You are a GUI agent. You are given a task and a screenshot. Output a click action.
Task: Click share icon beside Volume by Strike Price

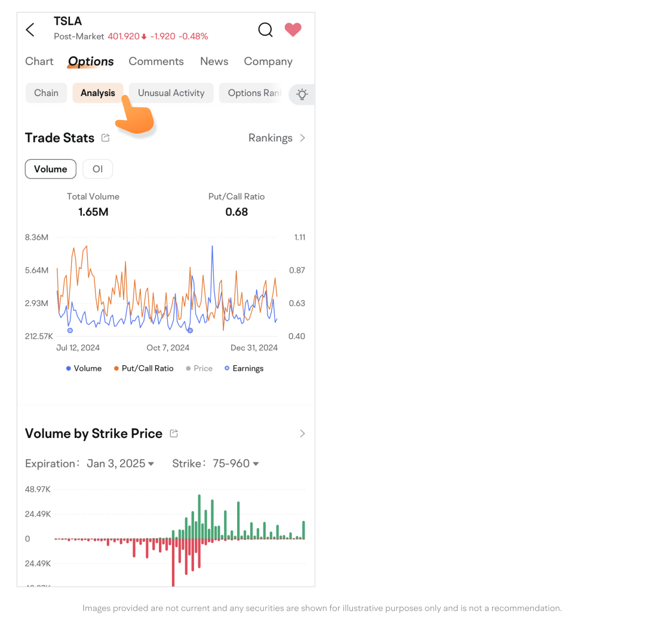pyautogui.click(x=174, y=433)
